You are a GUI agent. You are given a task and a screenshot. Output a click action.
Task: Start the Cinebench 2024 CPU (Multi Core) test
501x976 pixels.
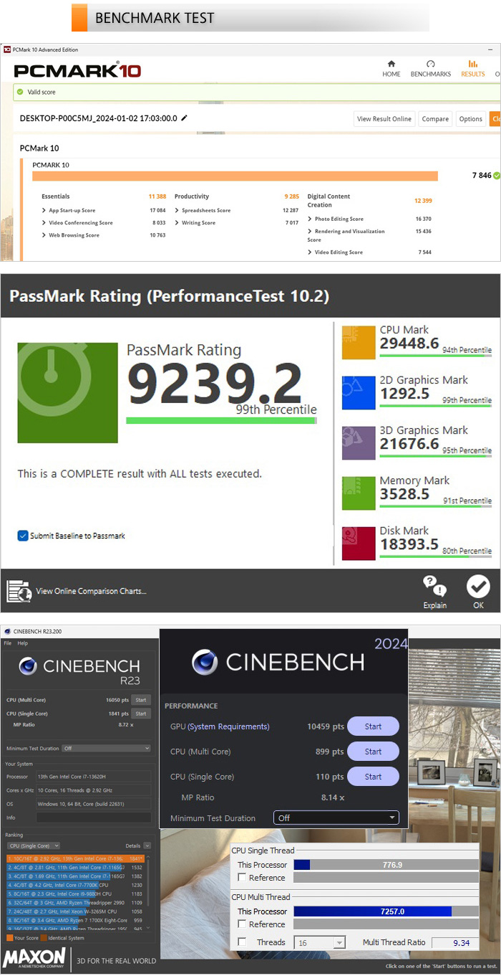point(373,752)
